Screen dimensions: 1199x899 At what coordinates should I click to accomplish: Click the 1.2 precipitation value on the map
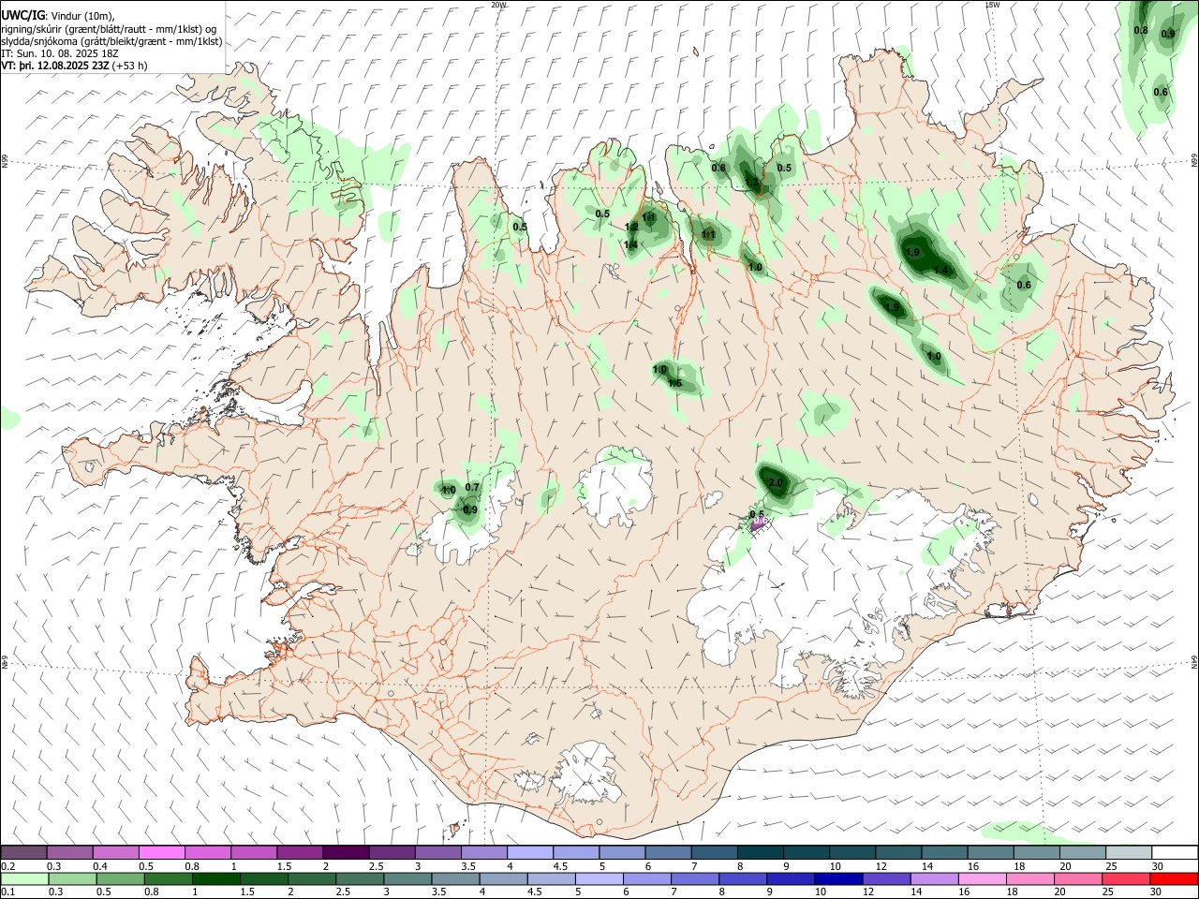click(631, 227)
